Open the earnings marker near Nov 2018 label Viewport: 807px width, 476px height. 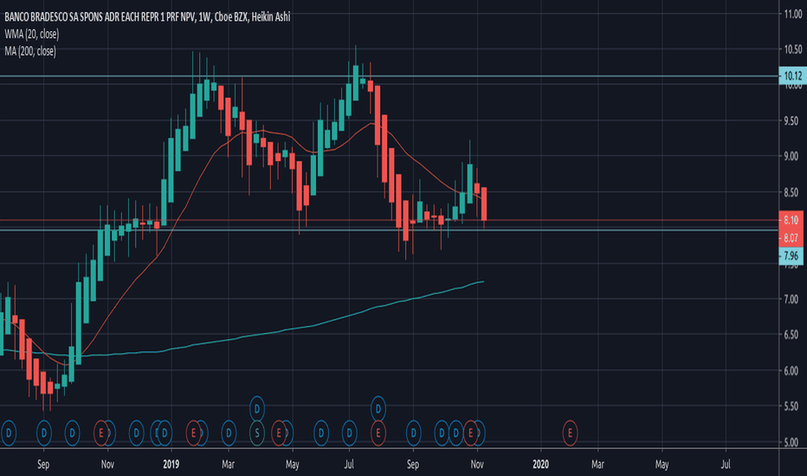(x=100, y=434)
